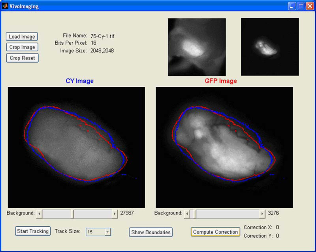Select the right preview thumbnail in the corner
This screenshot has height=252, width=316.
click(269, 47)
